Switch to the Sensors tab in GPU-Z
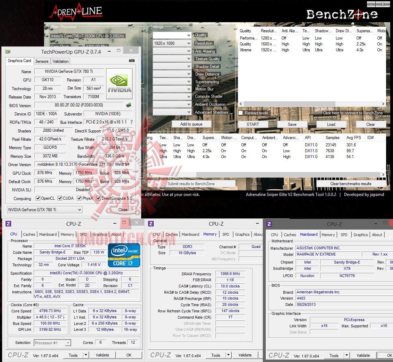 point(42,61)
